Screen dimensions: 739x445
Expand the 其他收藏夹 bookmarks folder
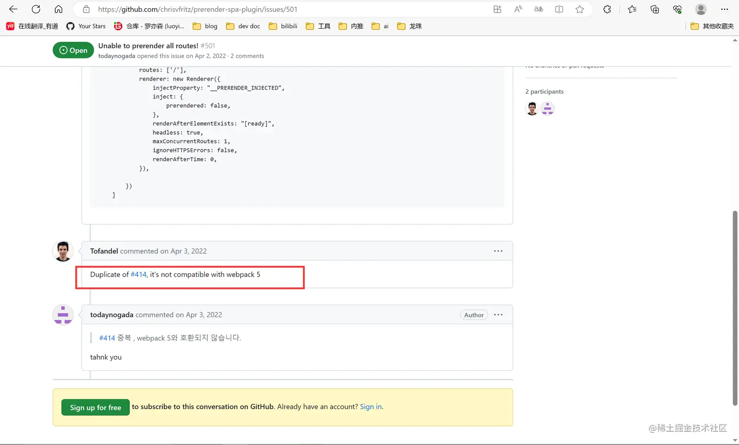[712, 26]
